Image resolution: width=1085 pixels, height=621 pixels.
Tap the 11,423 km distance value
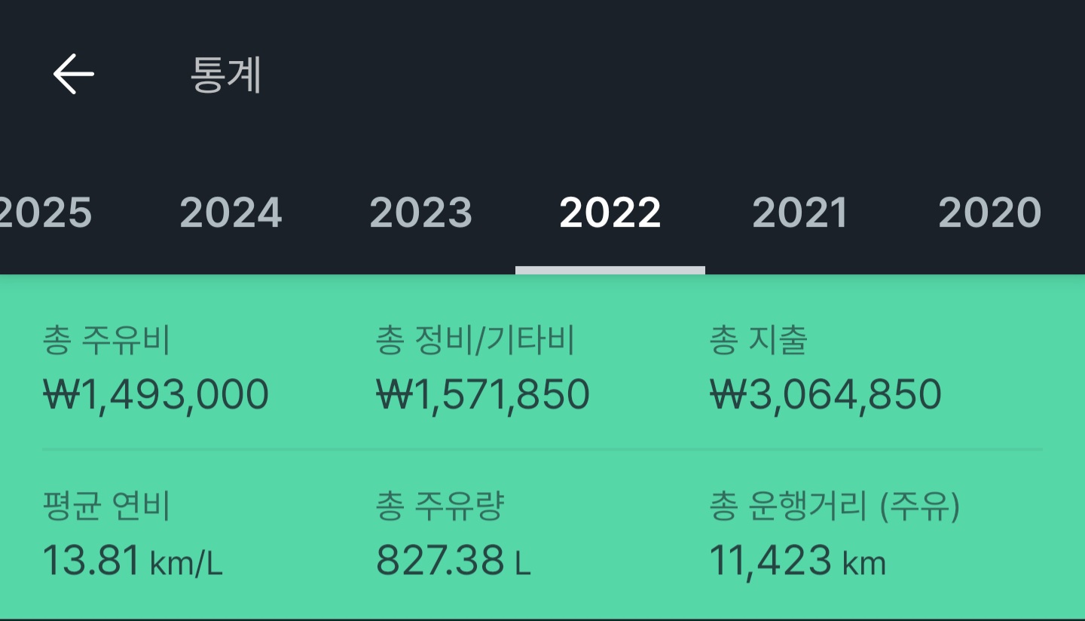click(x=797, y=561)
